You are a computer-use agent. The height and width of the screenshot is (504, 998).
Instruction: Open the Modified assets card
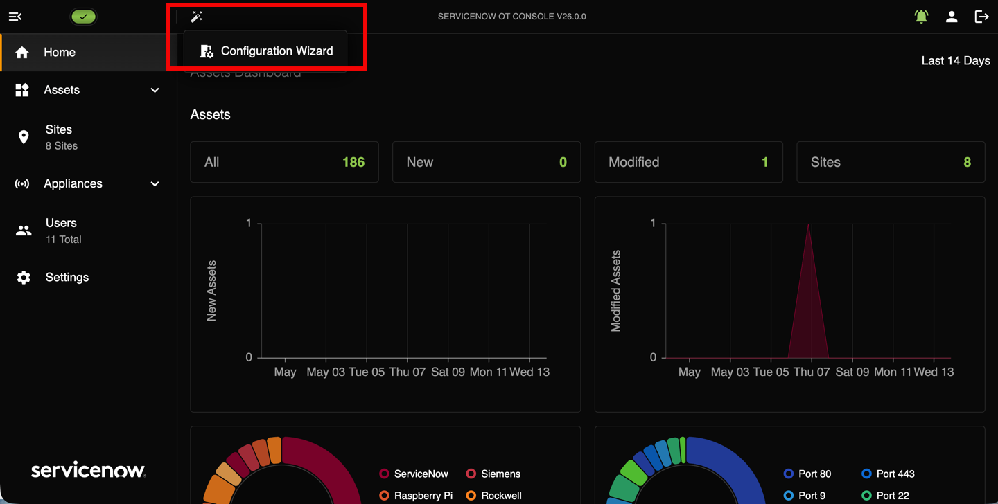pyautogui.click(x=689, y=162)
